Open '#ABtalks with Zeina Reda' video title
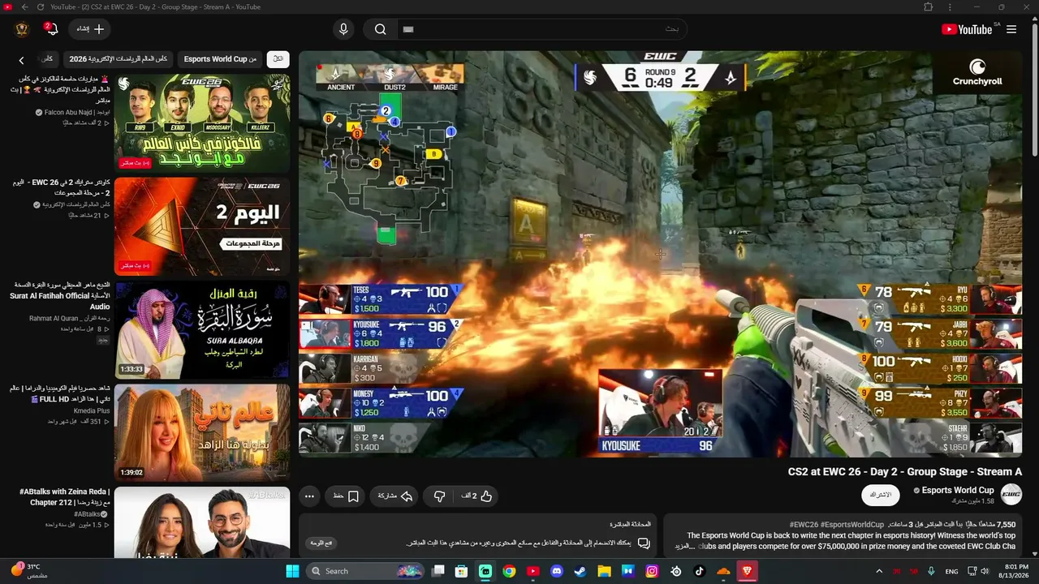This screenshot has width=1039, height=584. [x=65, y=496]
